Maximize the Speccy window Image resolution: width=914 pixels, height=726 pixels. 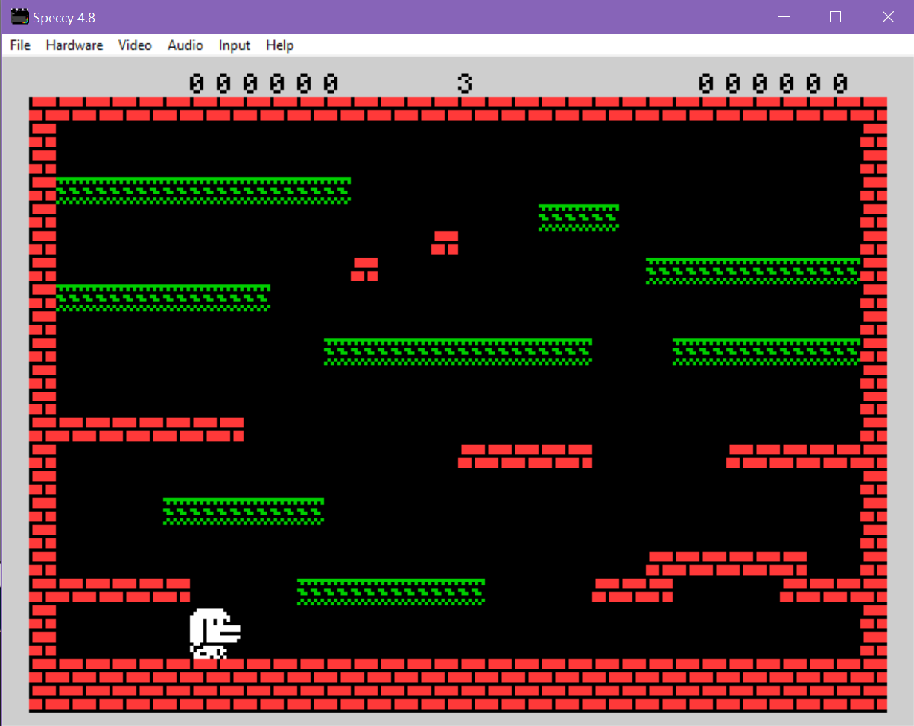[835, 17]
